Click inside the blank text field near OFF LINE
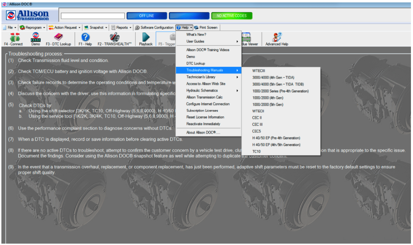This screenshot has height=245, width=413. pyautogui.click(x=92, y=15)
